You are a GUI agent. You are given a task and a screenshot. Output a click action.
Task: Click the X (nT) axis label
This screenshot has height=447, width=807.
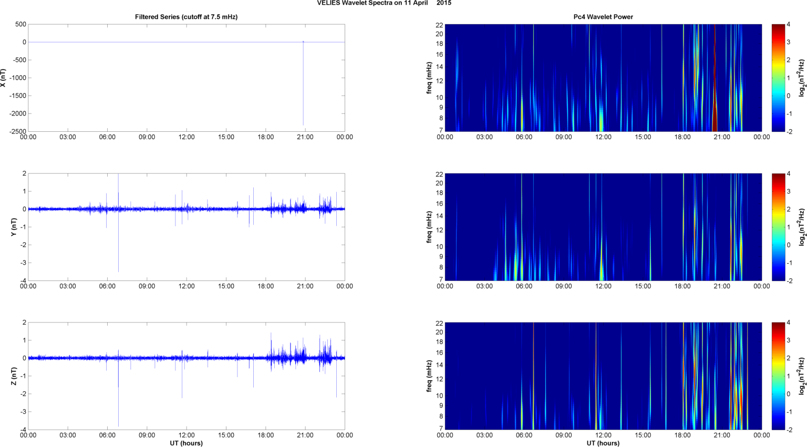(3, 78)
